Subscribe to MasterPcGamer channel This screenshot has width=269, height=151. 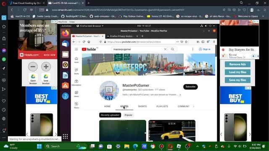click(190, 87)
